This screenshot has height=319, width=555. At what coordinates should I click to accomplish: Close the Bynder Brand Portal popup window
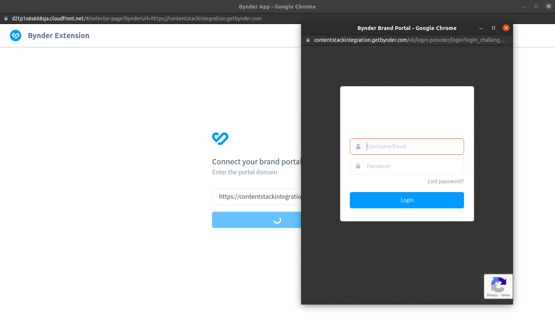coord(506,28)
